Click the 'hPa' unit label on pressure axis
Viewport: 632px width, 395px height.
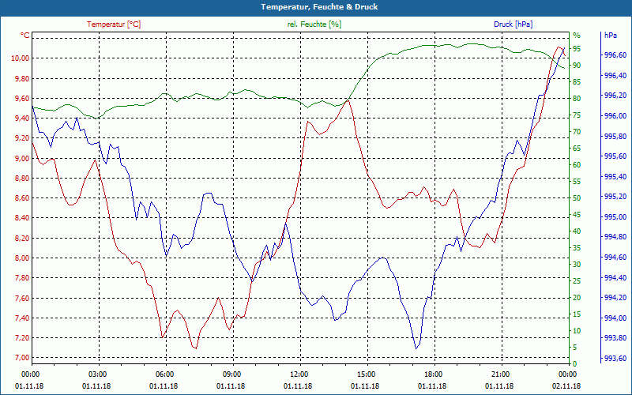pyautogui.click(x=610, y=36)
